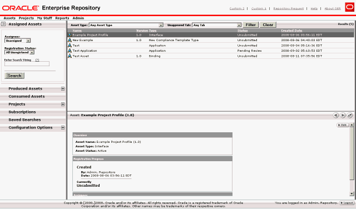Open the Projects menu
The image size is (356, 209).
click(26, 18)
